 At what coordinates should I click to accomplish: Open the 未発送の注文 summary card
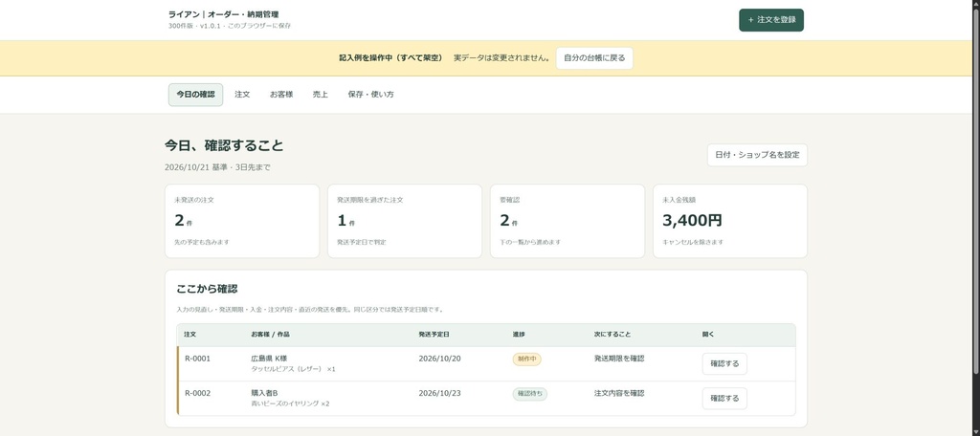[242, 221]
